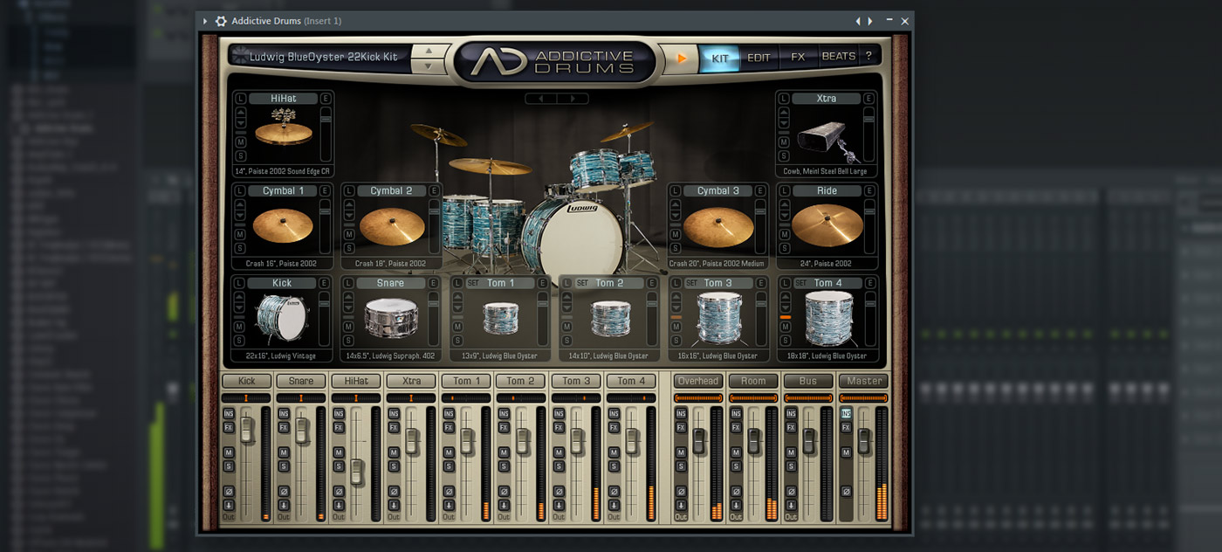Screen dimensions: 1222x552
Task: Switch to the KIT page
Action: click(x=720, y=58)
